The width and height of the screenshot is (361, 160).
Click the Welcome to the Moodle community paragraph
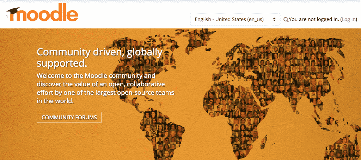pos(106,88)
